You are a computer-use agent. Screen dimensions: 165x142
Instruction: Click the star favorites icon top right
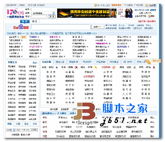click(146, 5)
